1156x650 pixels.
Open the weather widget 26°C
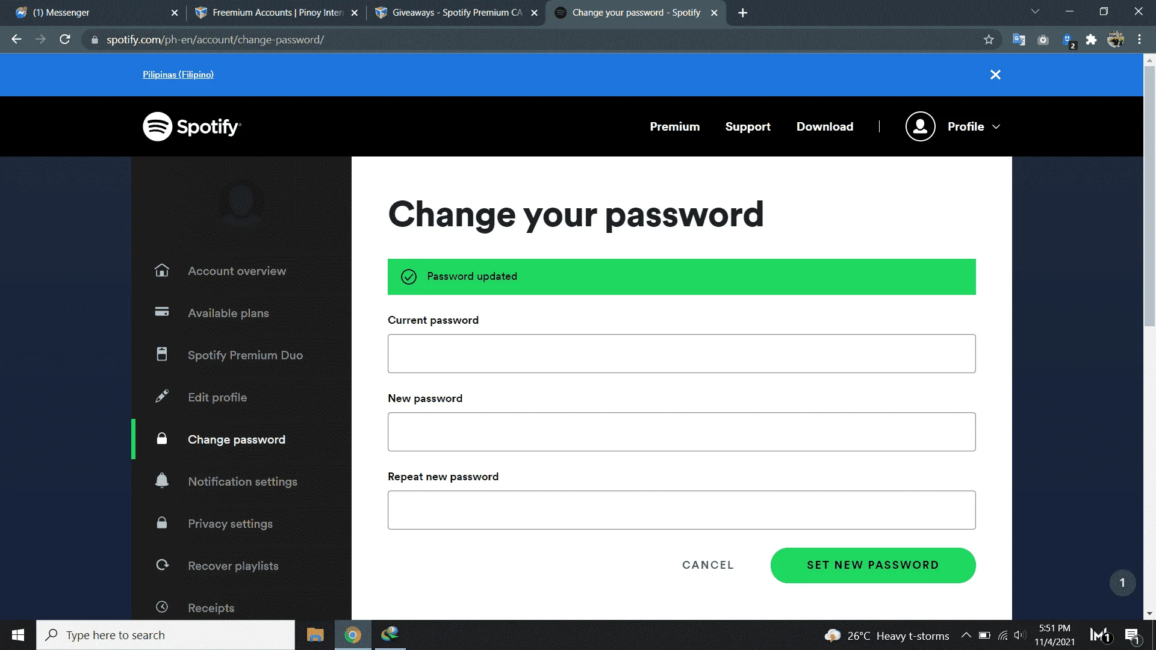886,636
